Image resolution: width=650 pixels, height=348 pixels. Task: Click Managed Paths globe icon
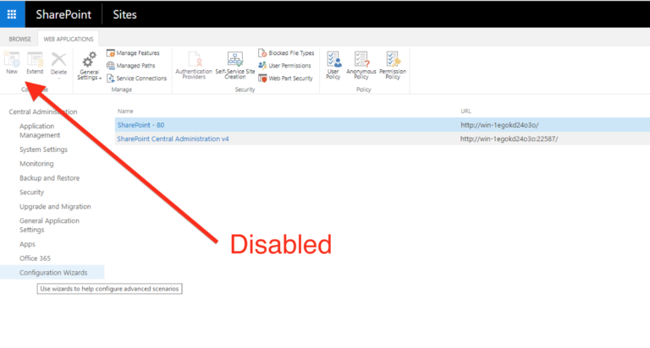110,65
